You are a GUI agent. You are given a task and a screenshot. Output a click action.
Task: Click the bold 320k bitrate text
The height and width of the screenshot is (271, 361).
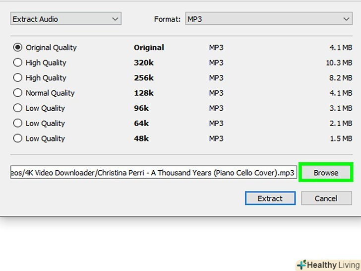tap(144, 63)
